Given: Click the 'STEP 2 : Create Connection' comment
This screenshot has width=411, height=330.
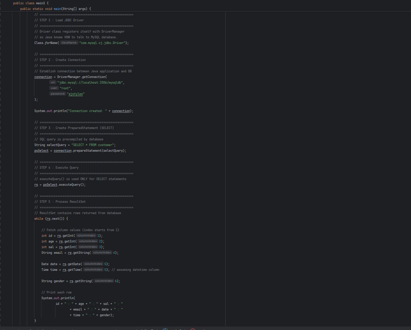Looking at the screenshot, I should [60, 60].
